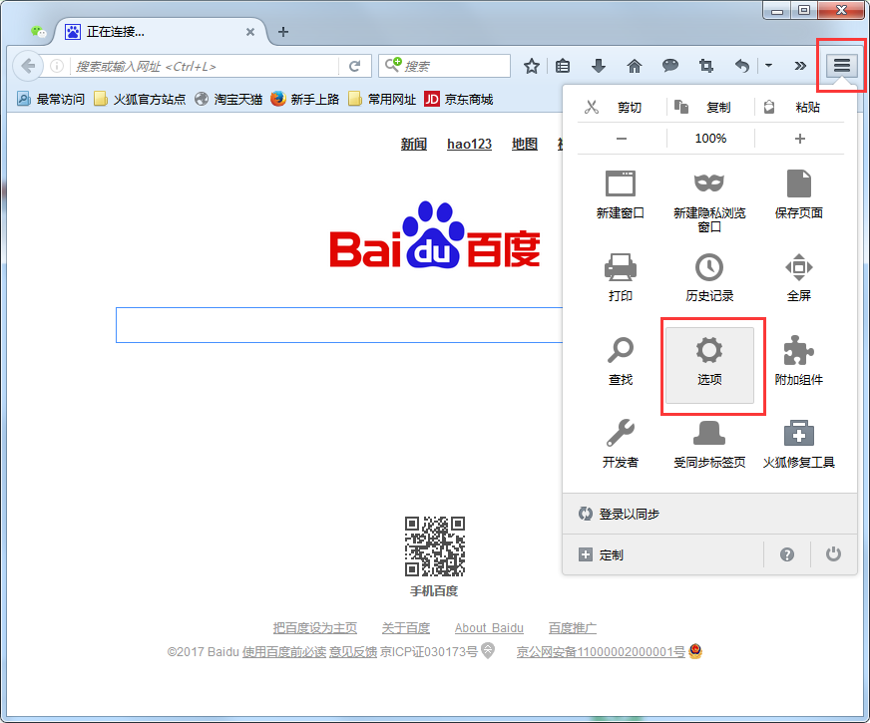
Task: Click About Baidu link
Action: (489, 628)
